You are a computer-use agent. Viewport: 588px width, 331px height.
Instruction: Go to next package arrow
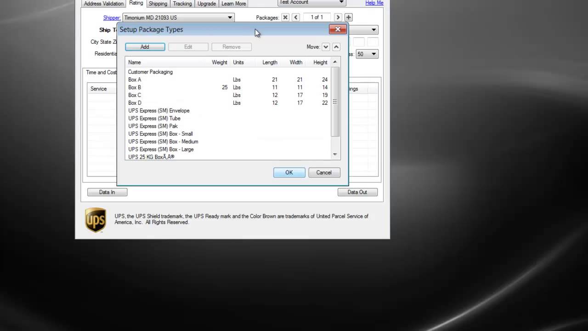pos(338,17)
